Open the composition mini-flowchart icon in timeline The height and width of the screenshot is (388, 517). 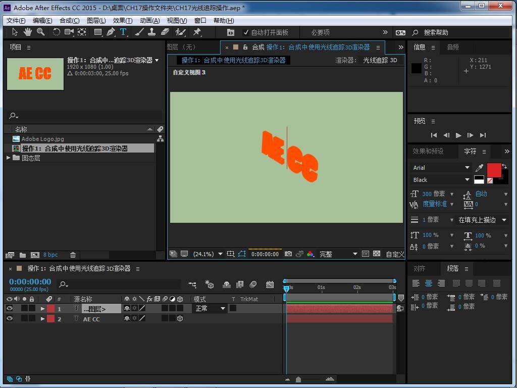(x=192, y=284)
